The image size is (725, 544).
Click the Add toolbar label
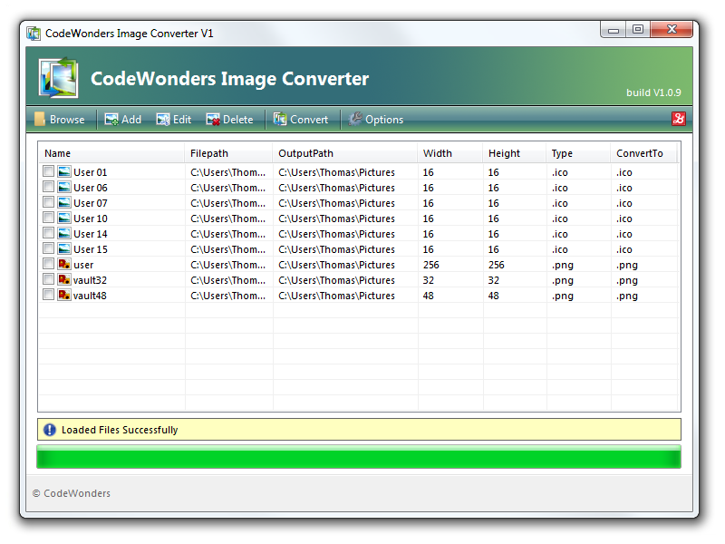point(131,120)
